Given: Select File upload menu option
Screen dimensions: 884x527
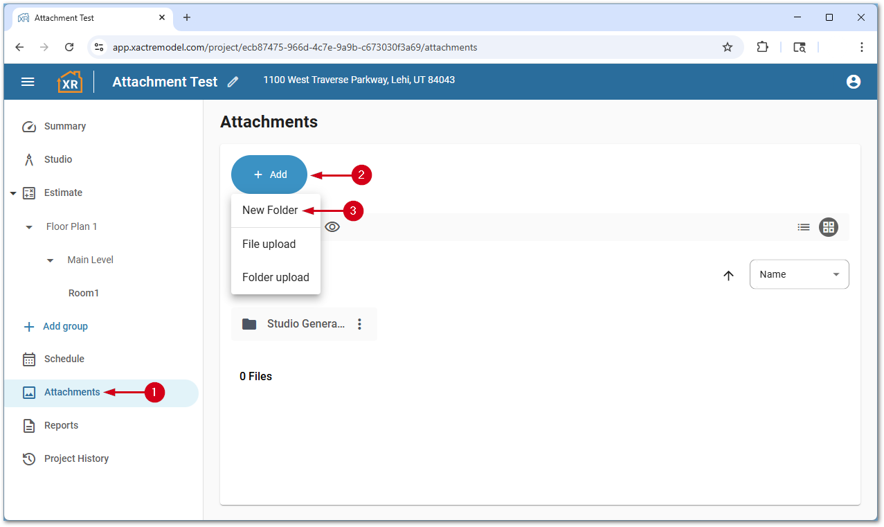Looking at the screenshot, I should coord(269,244).
